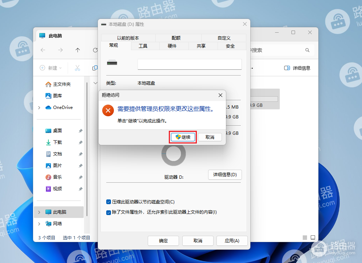Screen dimensions: 362x263
Task: Click the pin icon next to 下载
Action: point(80,142)
